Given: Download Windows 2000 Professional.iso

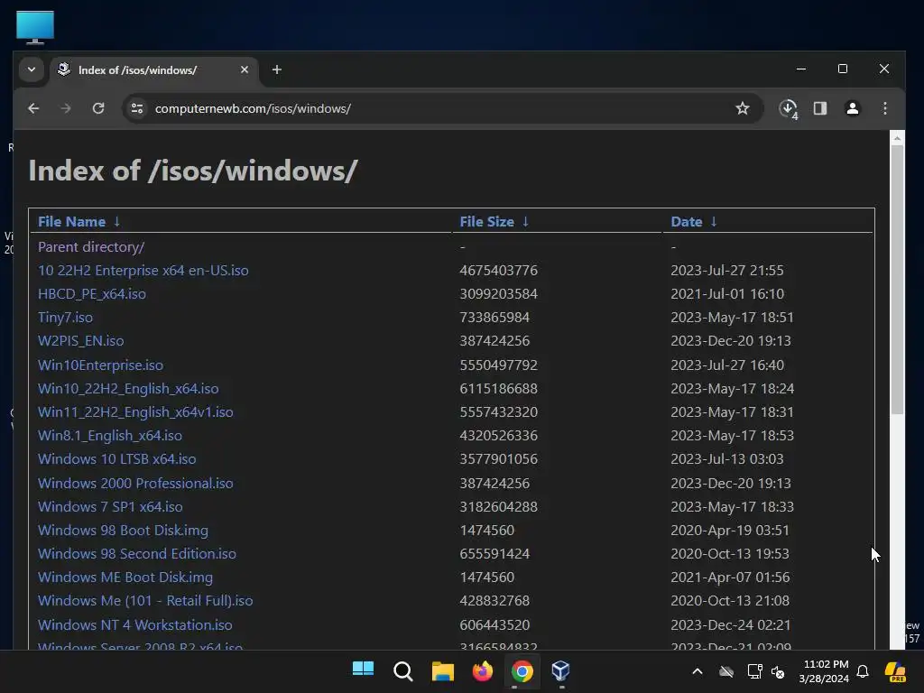Looking at the screenshot, I should 135,484.
